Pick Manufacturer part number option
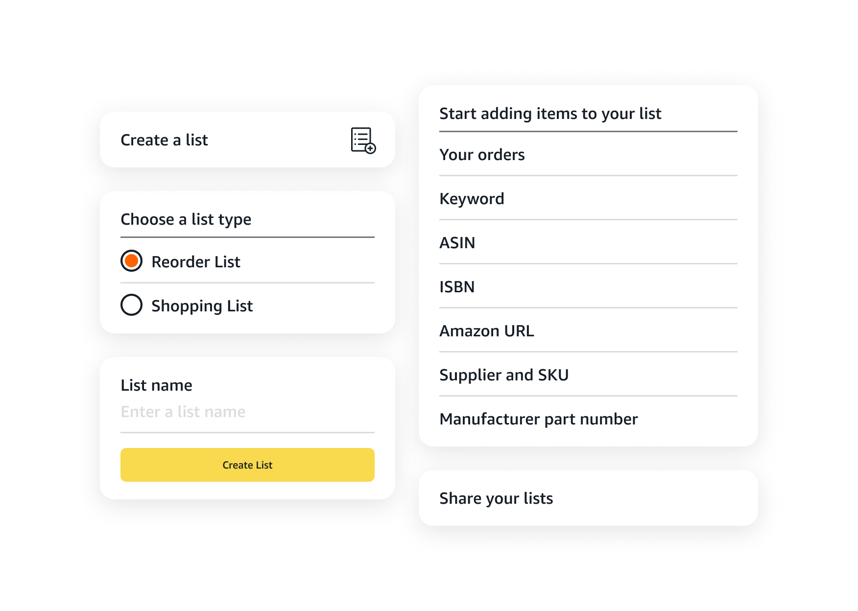 [x=539, y=419]
